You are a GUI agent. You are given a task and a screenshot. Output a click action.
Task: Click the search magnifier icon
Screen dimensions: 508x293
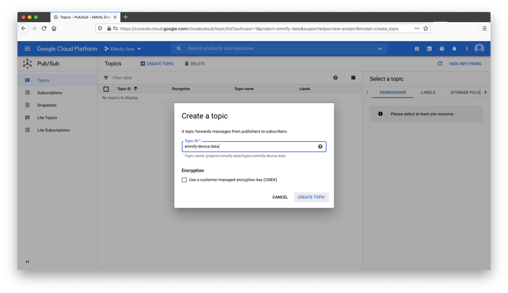179,49
